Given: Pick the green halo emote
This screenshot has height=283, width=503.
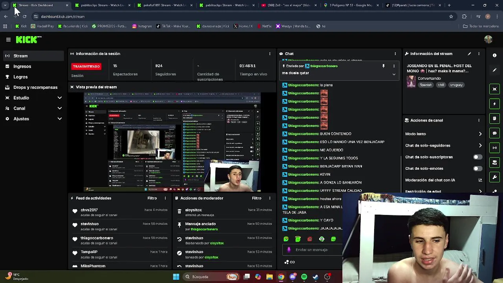Looking at the screenshot, I should pos(298,239).
